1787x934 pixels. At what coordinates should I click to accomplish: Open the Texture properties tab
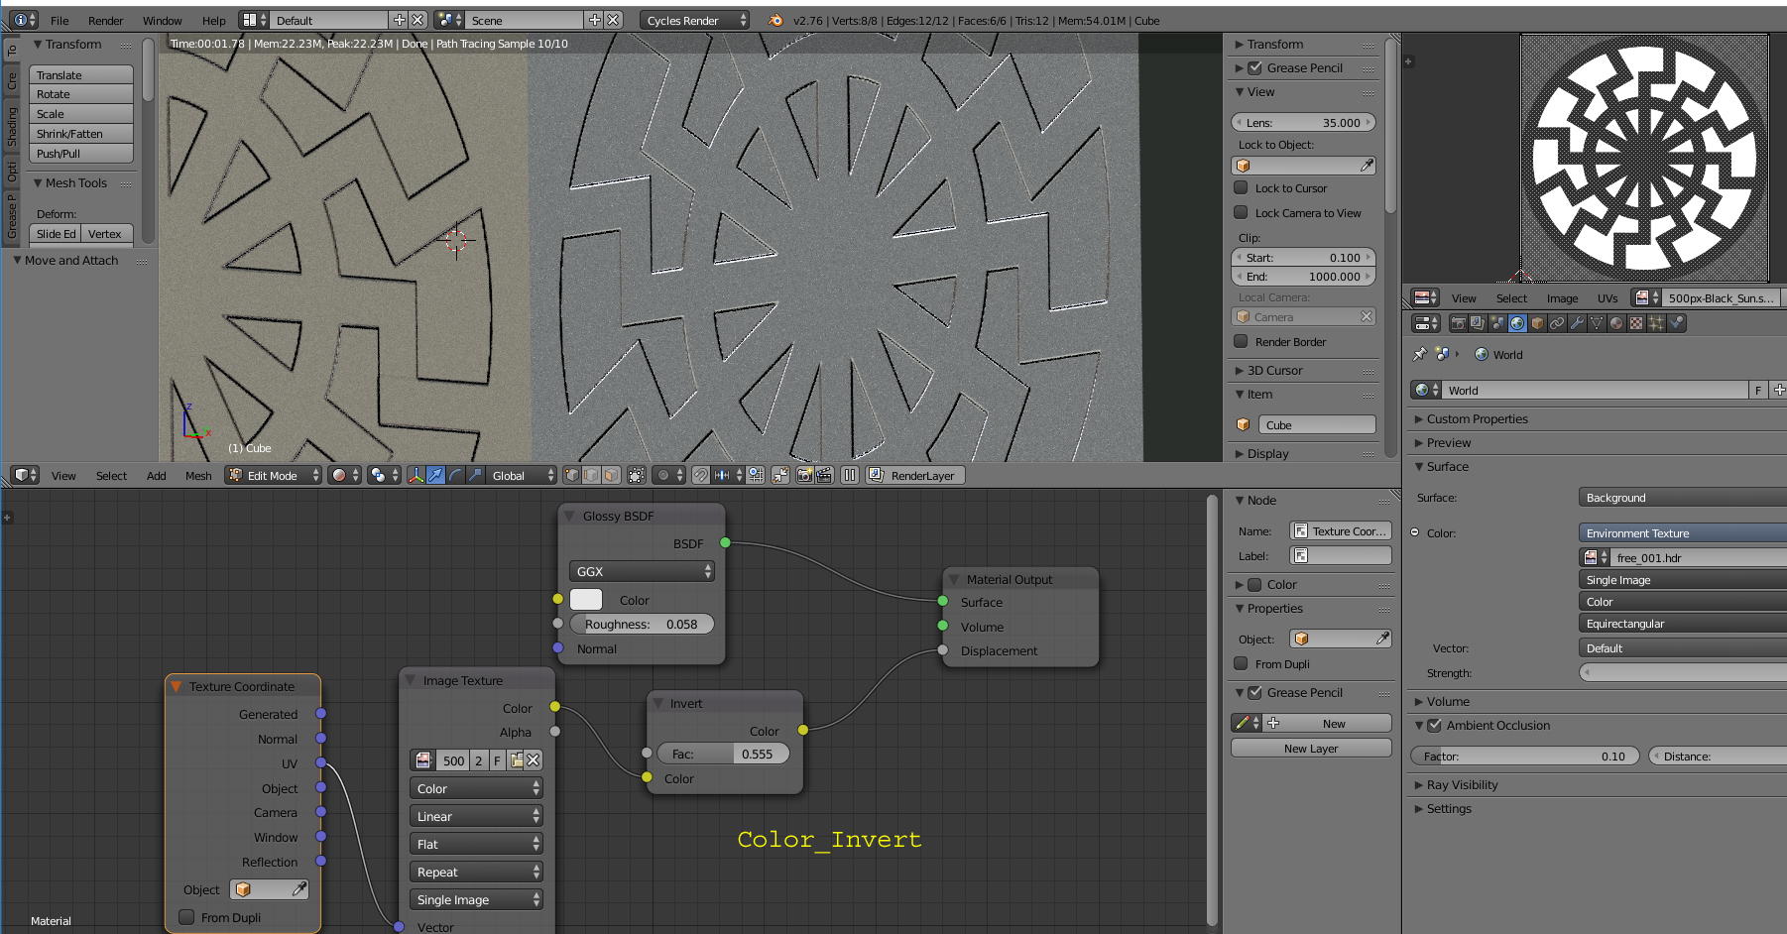point(1636,323)
